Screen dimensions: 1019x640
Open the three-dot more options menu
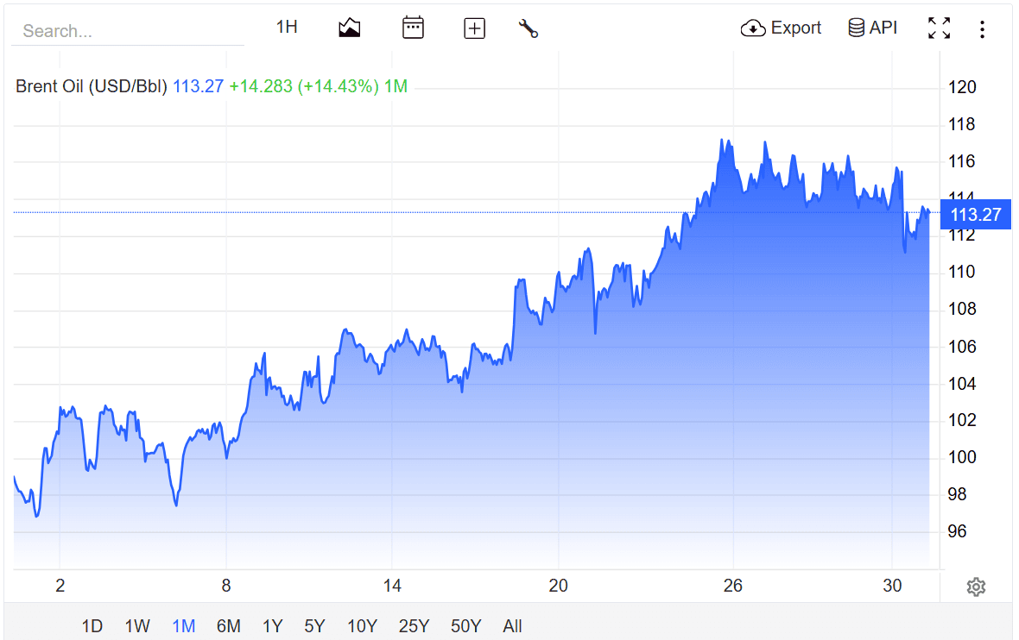pos(982,29)
